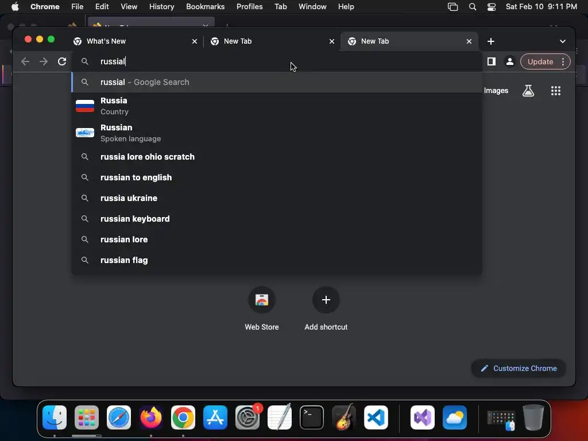Launch Terminal from the Dock

point(312,417)
